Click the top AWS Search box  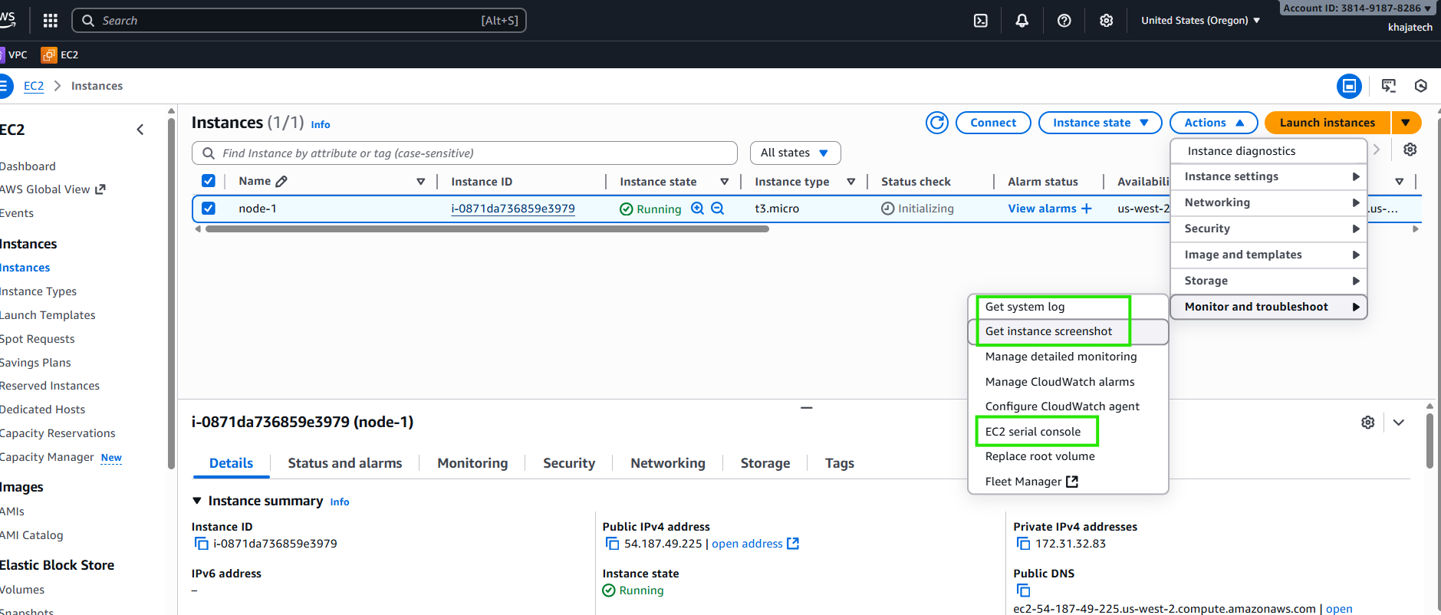pos(299,21)
